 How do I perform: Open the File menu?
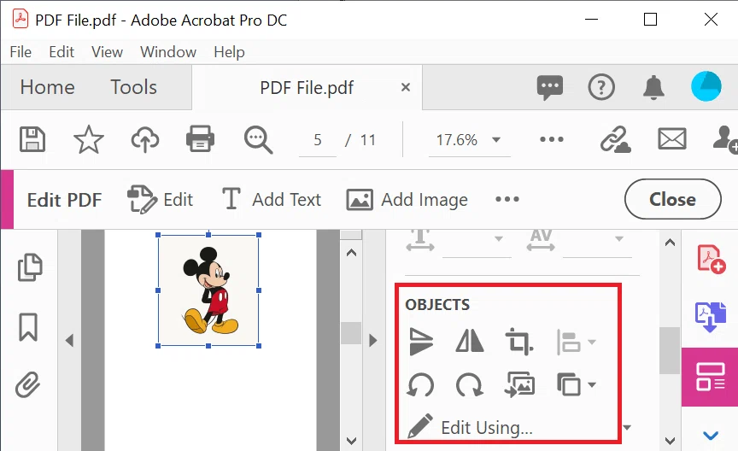pos(20,52)
